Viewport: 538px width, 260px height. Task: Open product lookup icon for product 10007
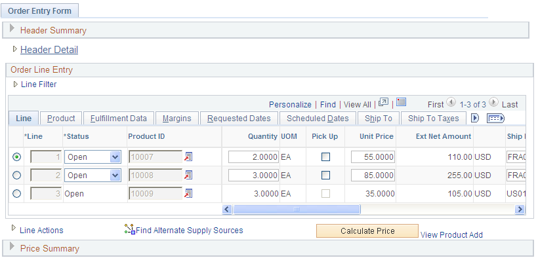tap(188, 157)
